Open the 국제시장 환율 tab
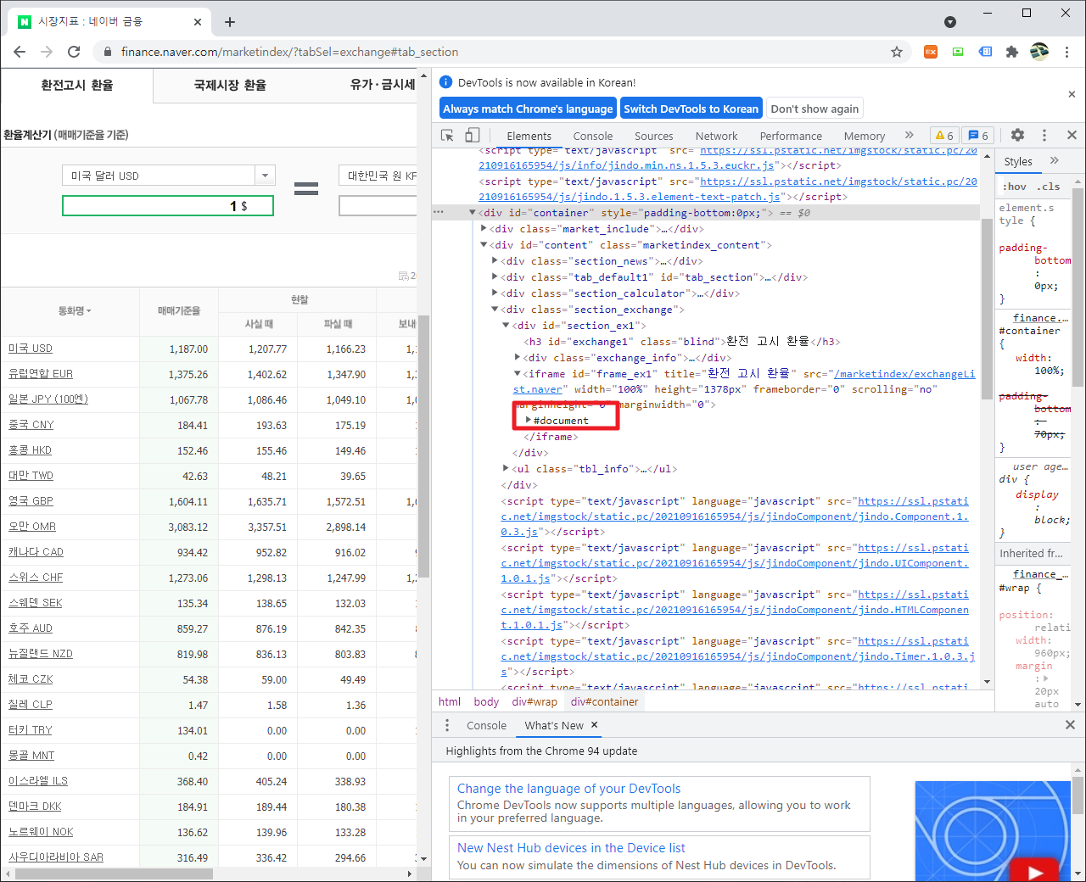This screenshot has height=882, width=1086. point(230,85)
